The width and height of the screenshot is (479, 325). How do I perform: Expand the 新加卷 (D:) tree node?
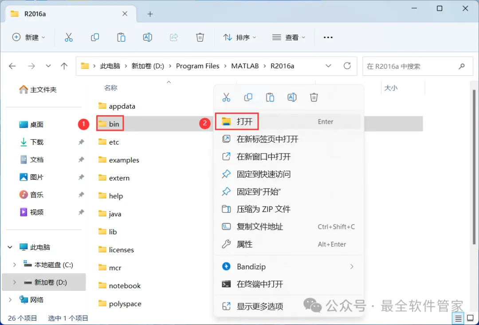(x=14, y=282)
